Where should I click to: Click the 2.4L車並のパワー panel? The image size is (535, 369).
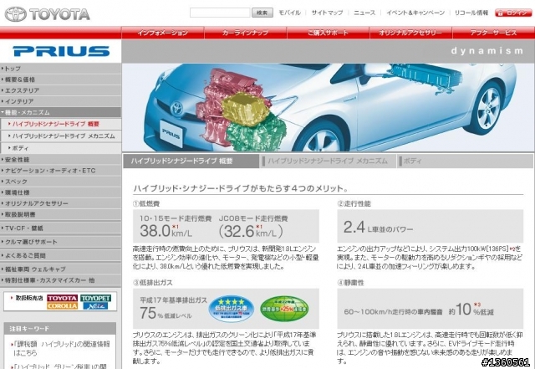[430, 226]
